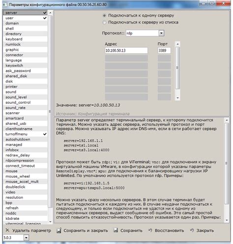This screenshot has height=244, width=233.
Task: Select the sound_level parameter
Action: point(26,97)
